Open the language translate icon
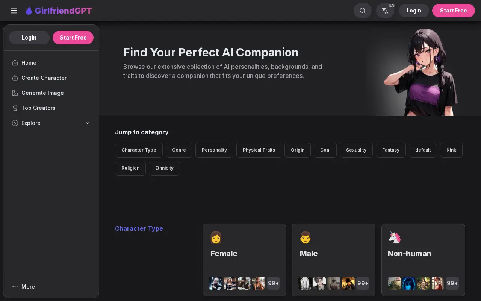The image size is (481, 301). click(385, 11)
